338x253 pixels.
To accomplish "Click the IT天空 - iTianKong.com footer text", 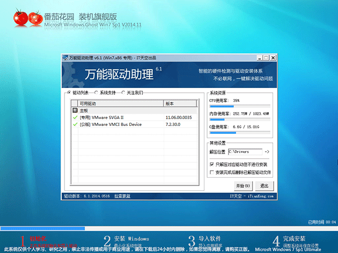I will coord(251,196).
